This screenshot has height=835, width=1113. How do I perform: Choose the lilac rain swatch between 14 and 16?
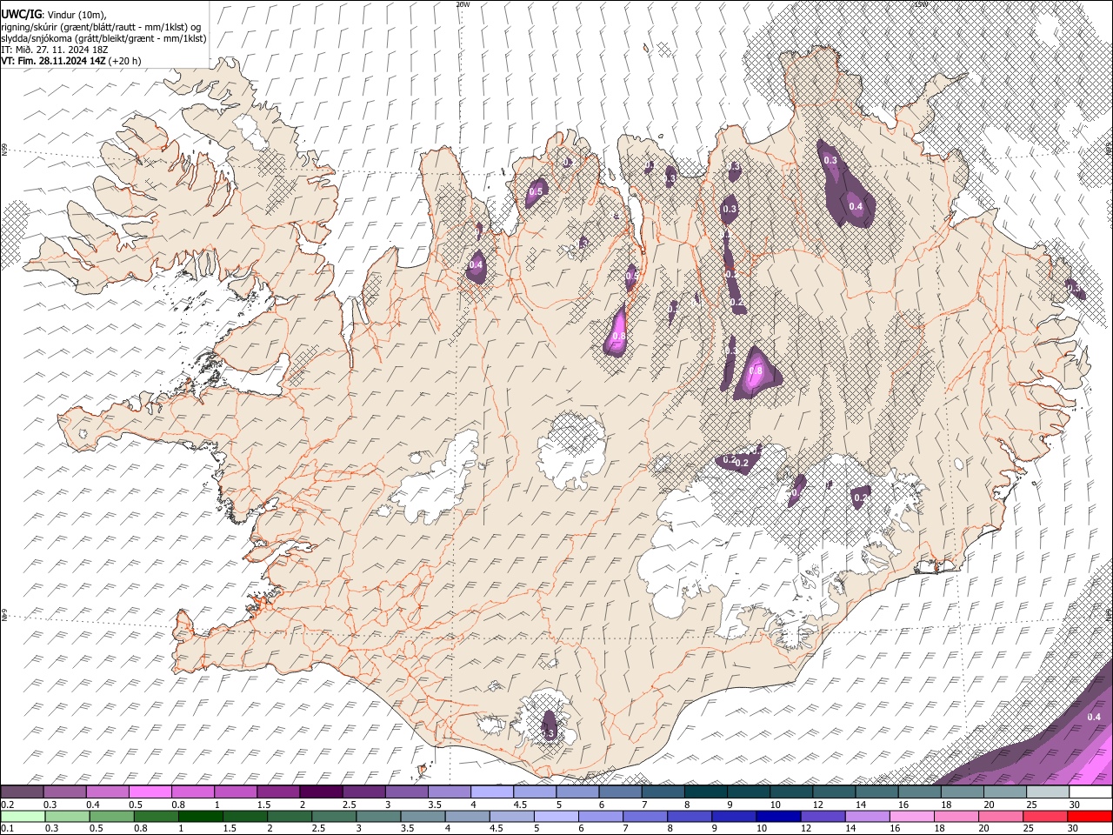(866, 817)
